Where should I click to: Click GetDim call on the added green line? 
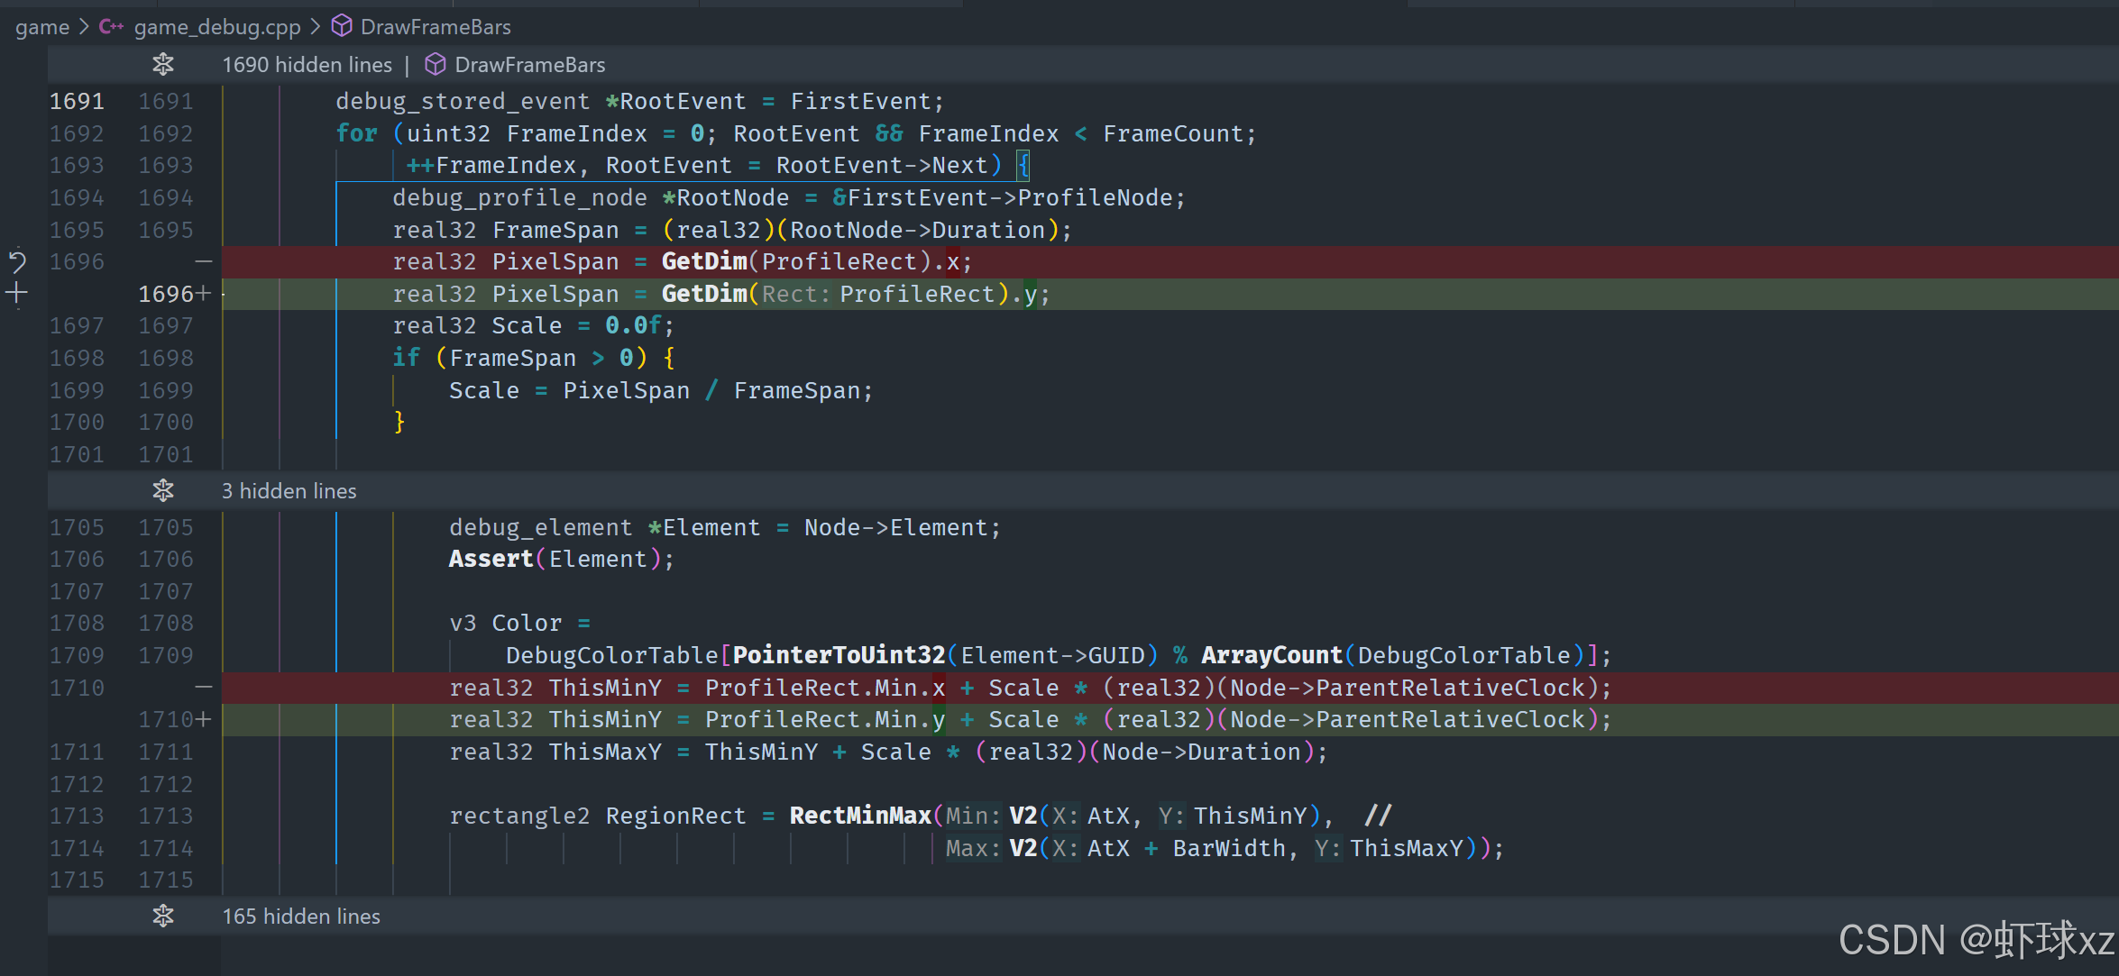tap(703, 294)
